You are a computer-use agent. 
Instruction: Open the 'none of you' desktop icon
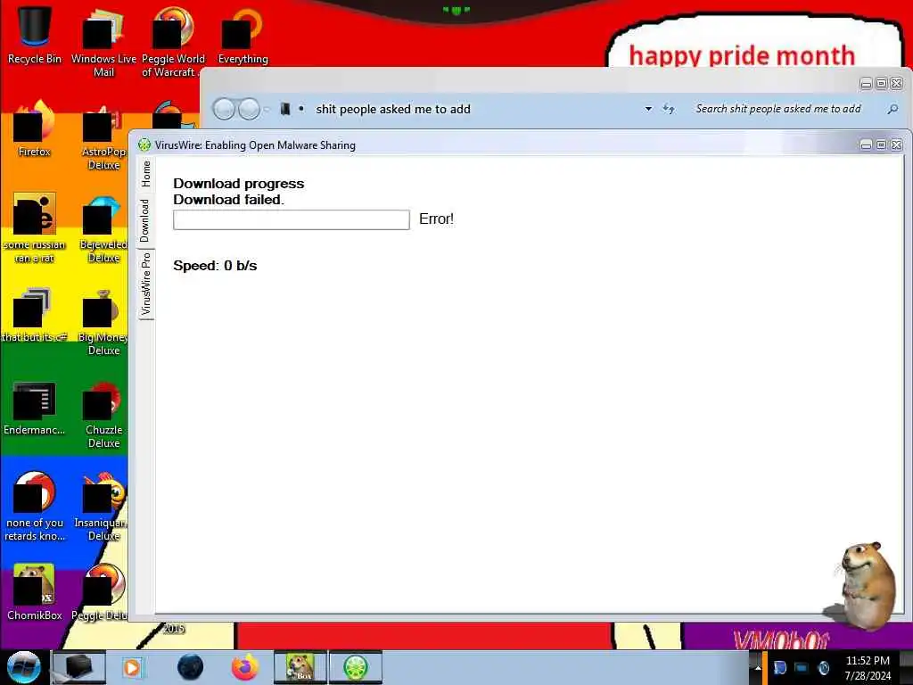pyautogui.click(x=35, y=507)
